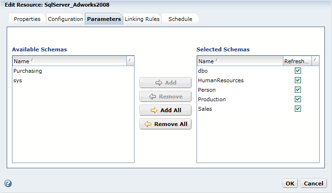Toggle Refresh checkbox for Person schema
The height and width of the screenshot is (193, 332).
298,90
